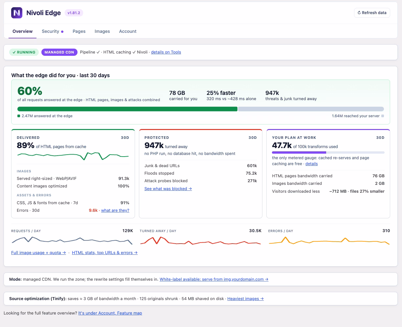Screen dimensions: 402x327
Task: Click the Turned Away / Day red chart
Action: (201, 241)
